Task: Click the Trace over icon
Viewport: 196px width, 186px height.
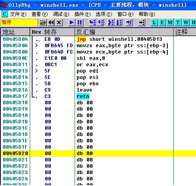Action: tap(119, 23)
